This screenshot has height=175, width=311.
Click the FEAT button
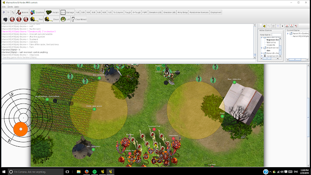point(145,12)
